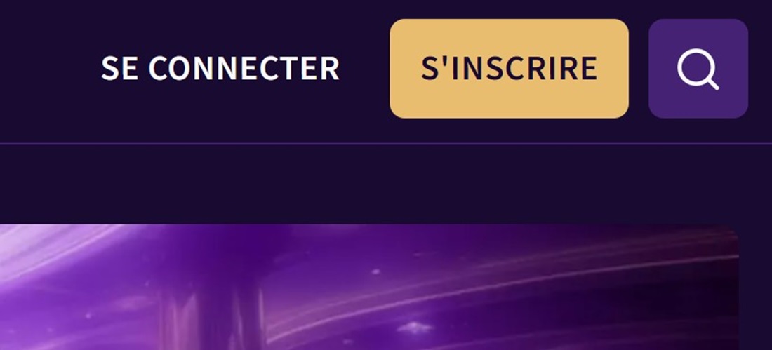Launch site search with the magnifier icon
Viewport: 772px width, 350px height.
[698, 69]
